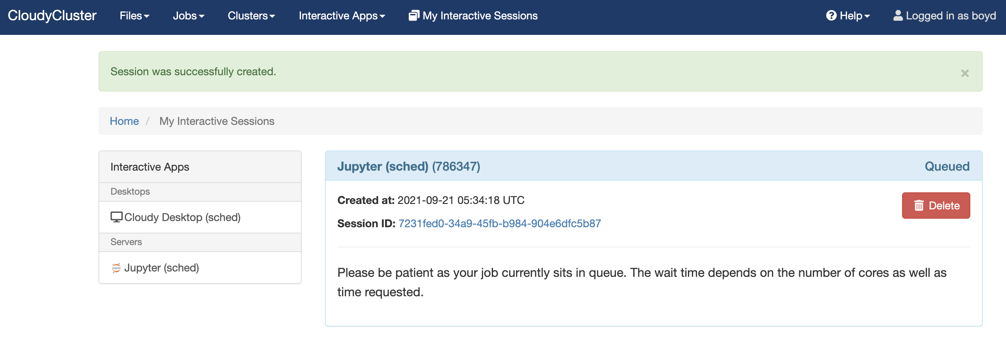This screenshot has height=342, width=1006.
Task: Click the user profile icon
Action: 898,16
